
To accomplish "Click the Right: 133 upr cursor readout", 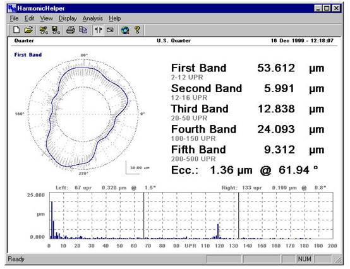I will [x=274, y=188].
